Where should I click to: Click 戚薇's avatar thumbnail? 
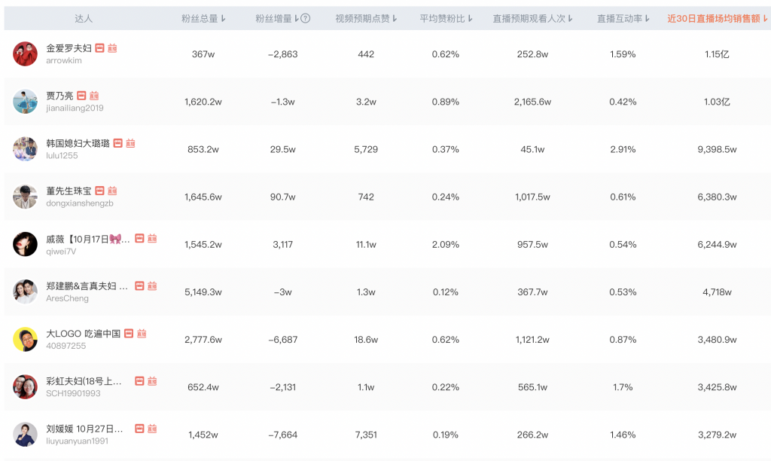tap(25, 244)
